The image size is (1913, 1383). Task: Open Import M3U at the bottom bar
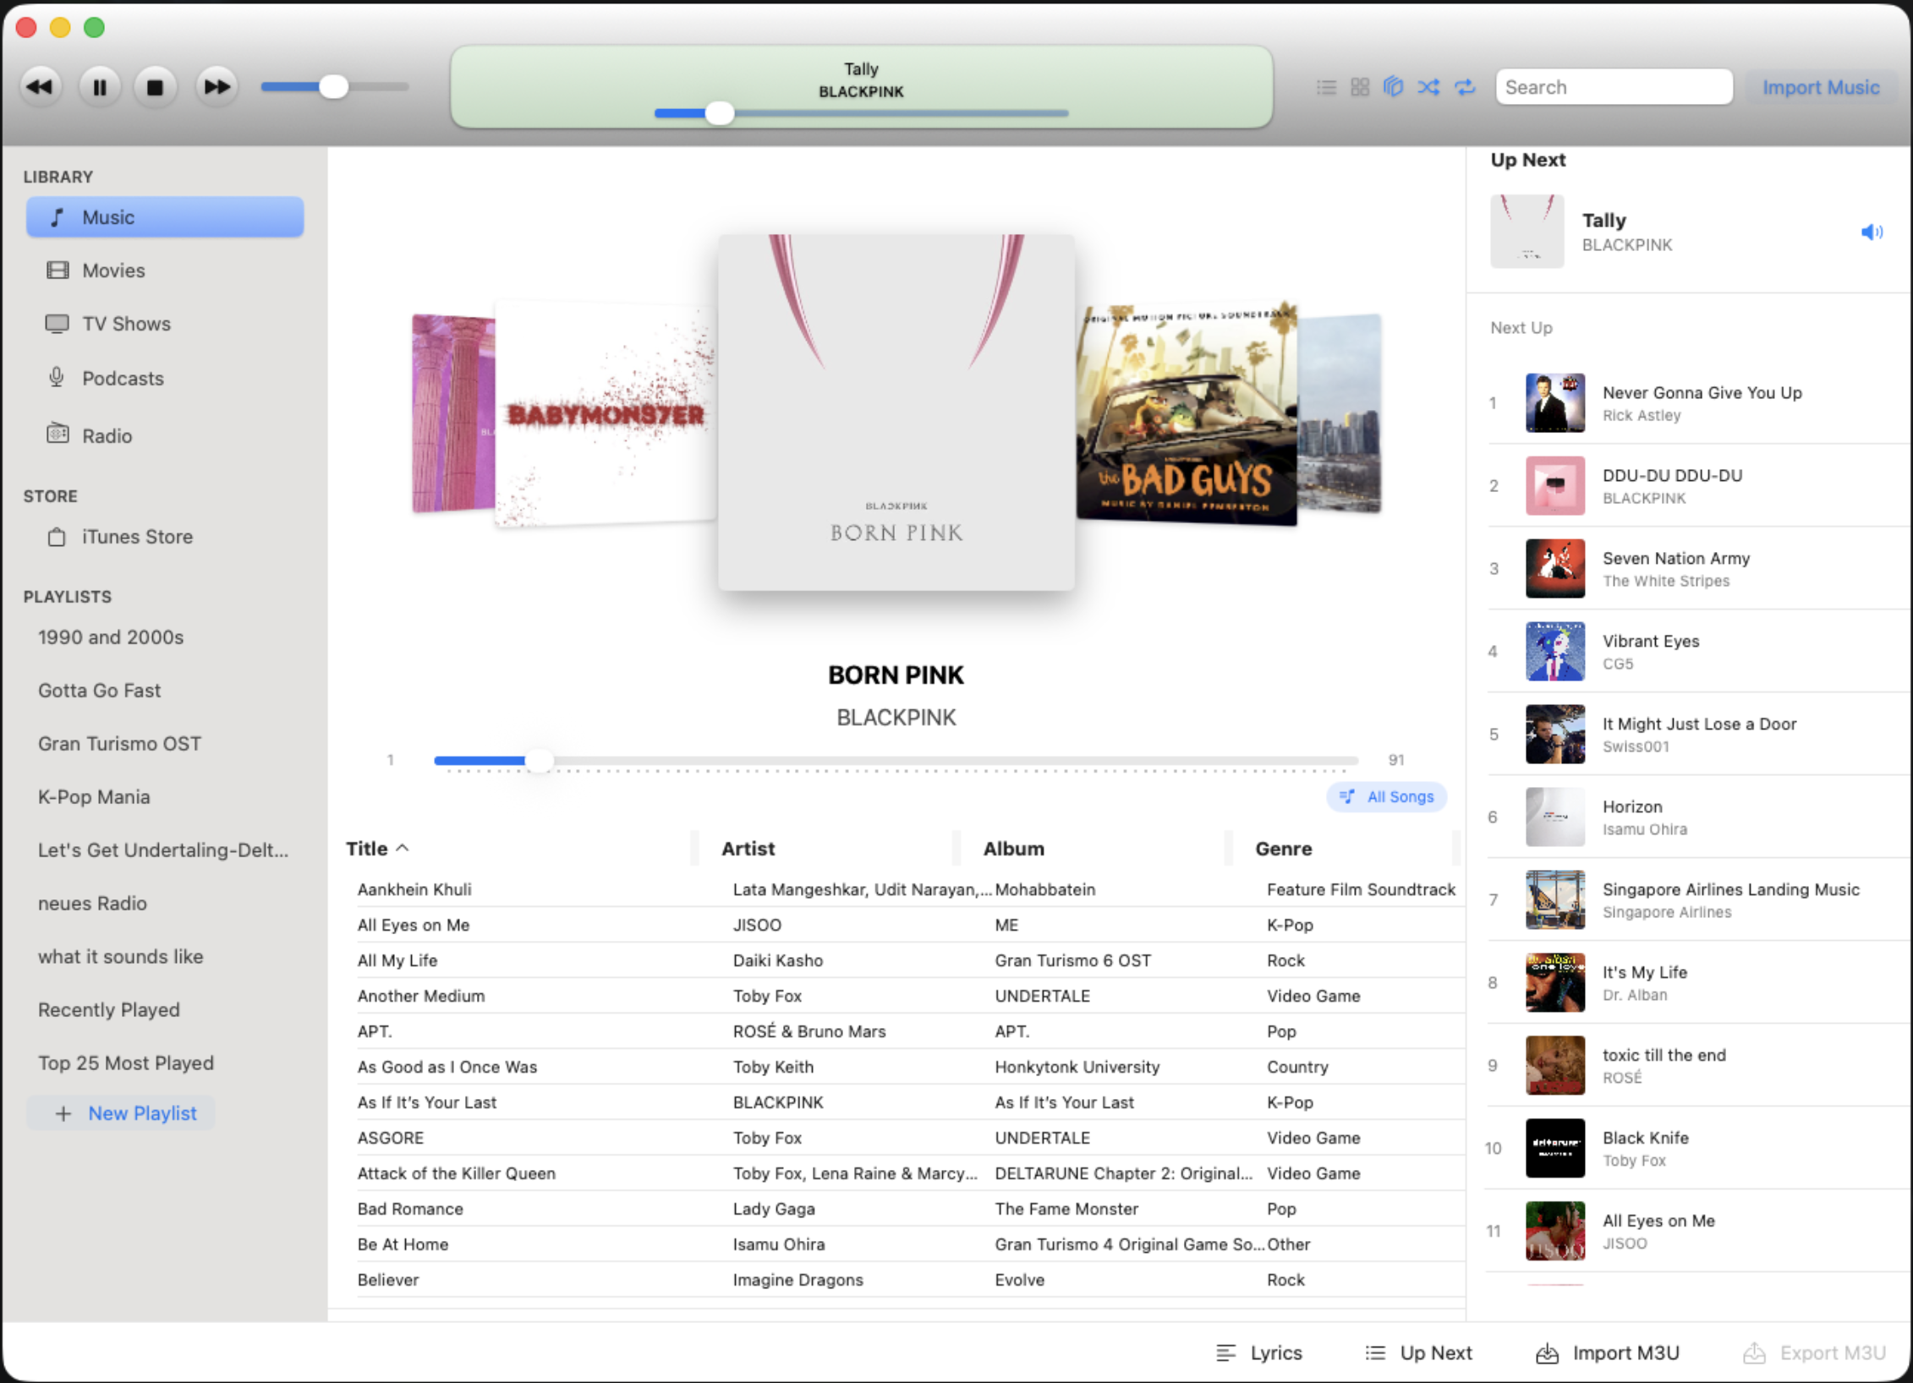1607,1353
